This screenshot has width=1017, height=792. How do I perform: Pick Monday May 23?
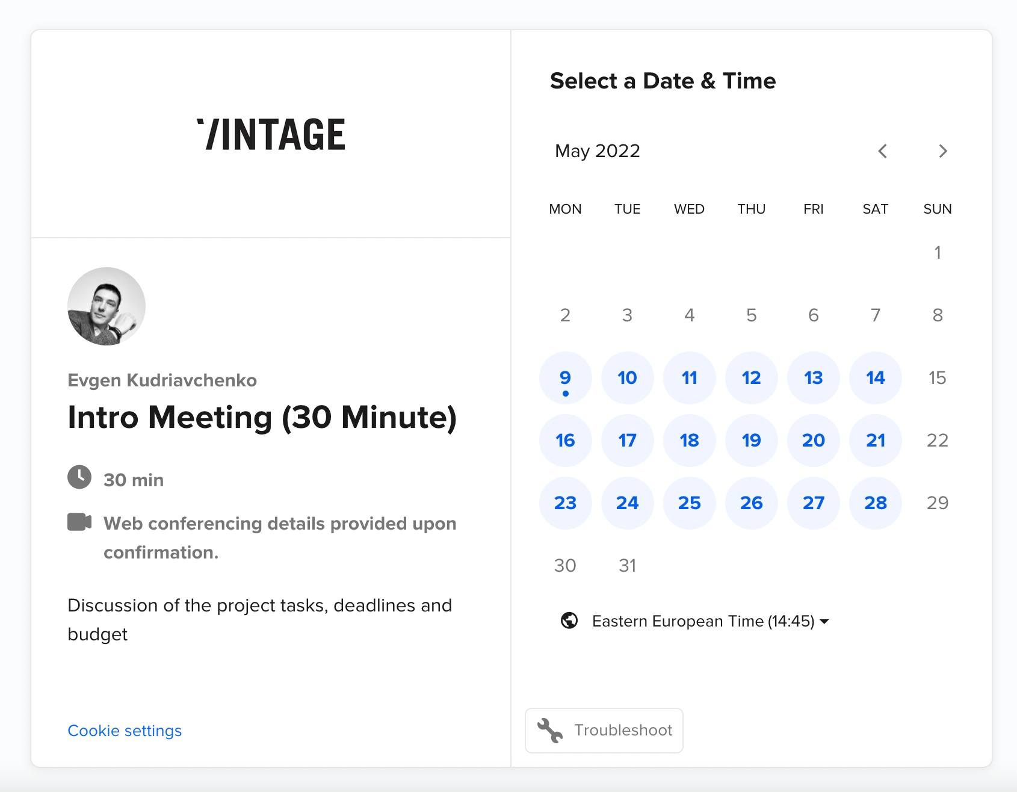[x=565, y=503]
